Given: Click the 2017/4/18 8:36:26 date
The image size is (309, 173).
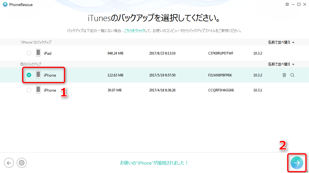Looking at the screenshot, I should [x=162, y=90].
